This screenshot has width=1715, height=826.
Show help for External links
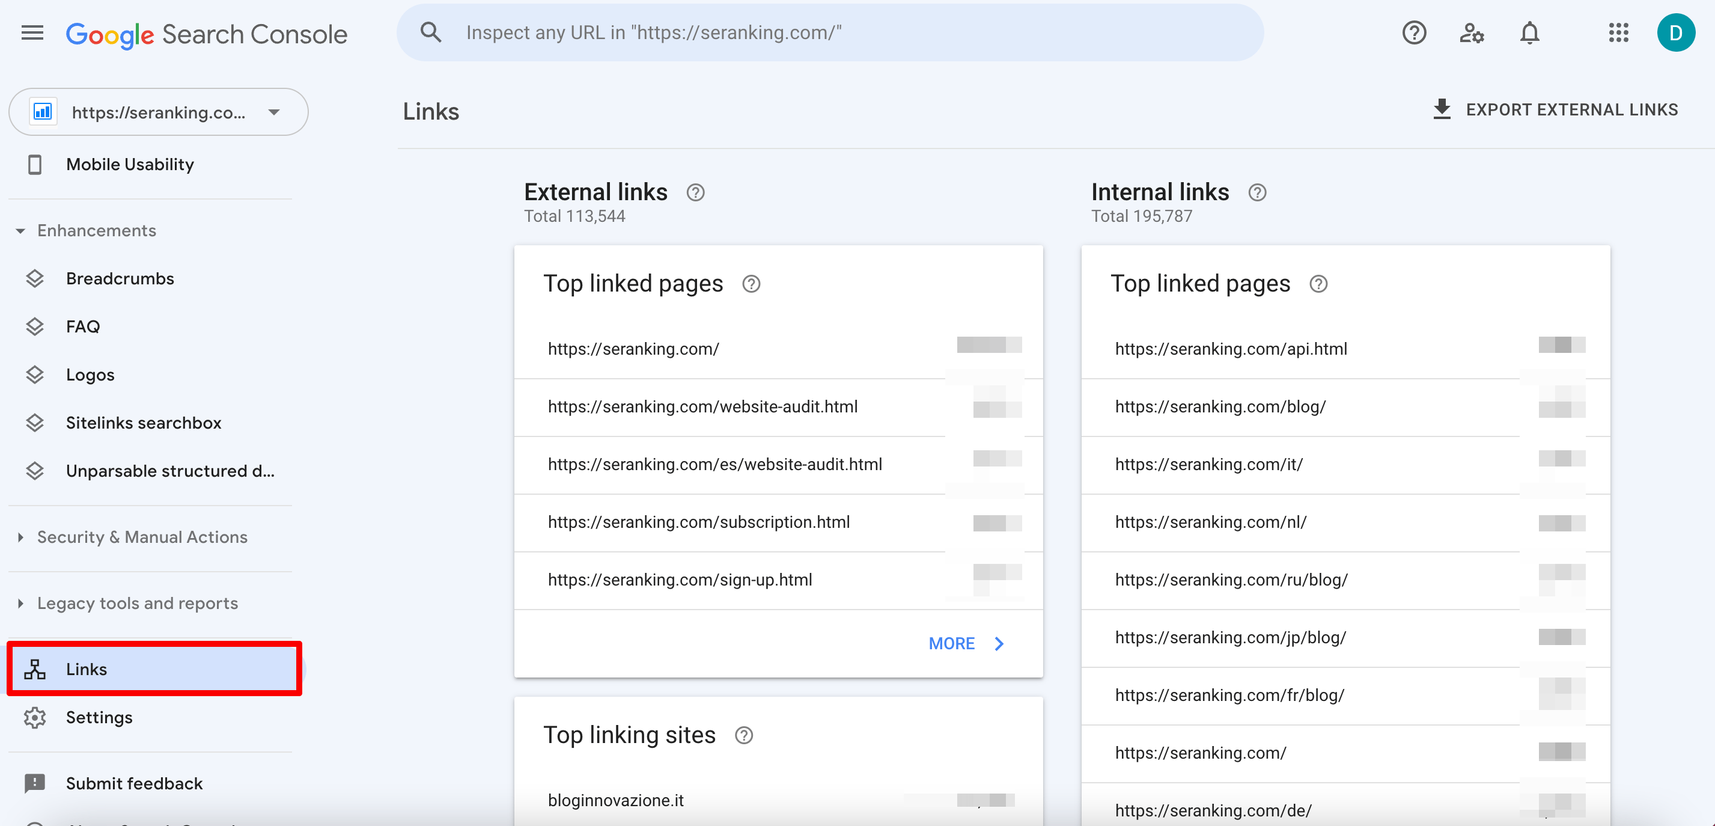coord(695,192)
